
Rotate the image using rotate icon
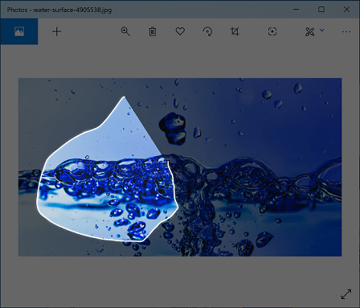point(207,31)
